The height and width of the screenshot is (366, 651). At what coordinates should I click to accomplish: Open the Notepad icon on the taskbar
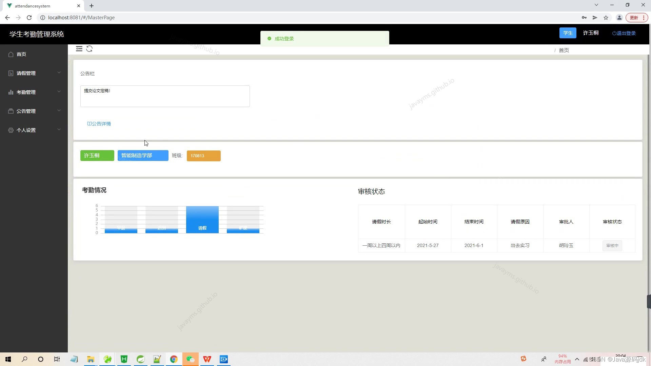click(74, 359)
